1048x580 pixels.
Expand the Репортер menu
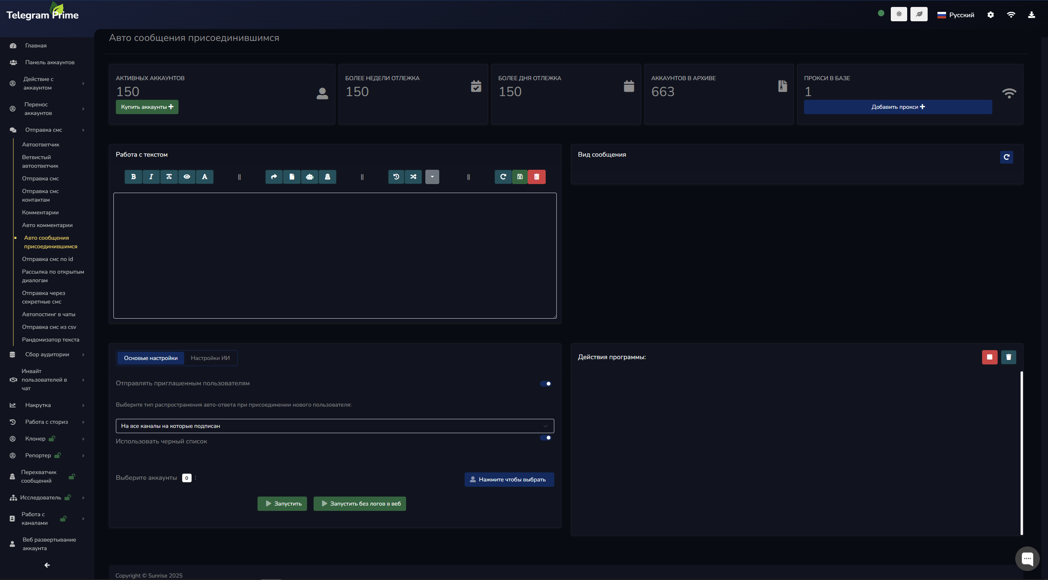47,456
